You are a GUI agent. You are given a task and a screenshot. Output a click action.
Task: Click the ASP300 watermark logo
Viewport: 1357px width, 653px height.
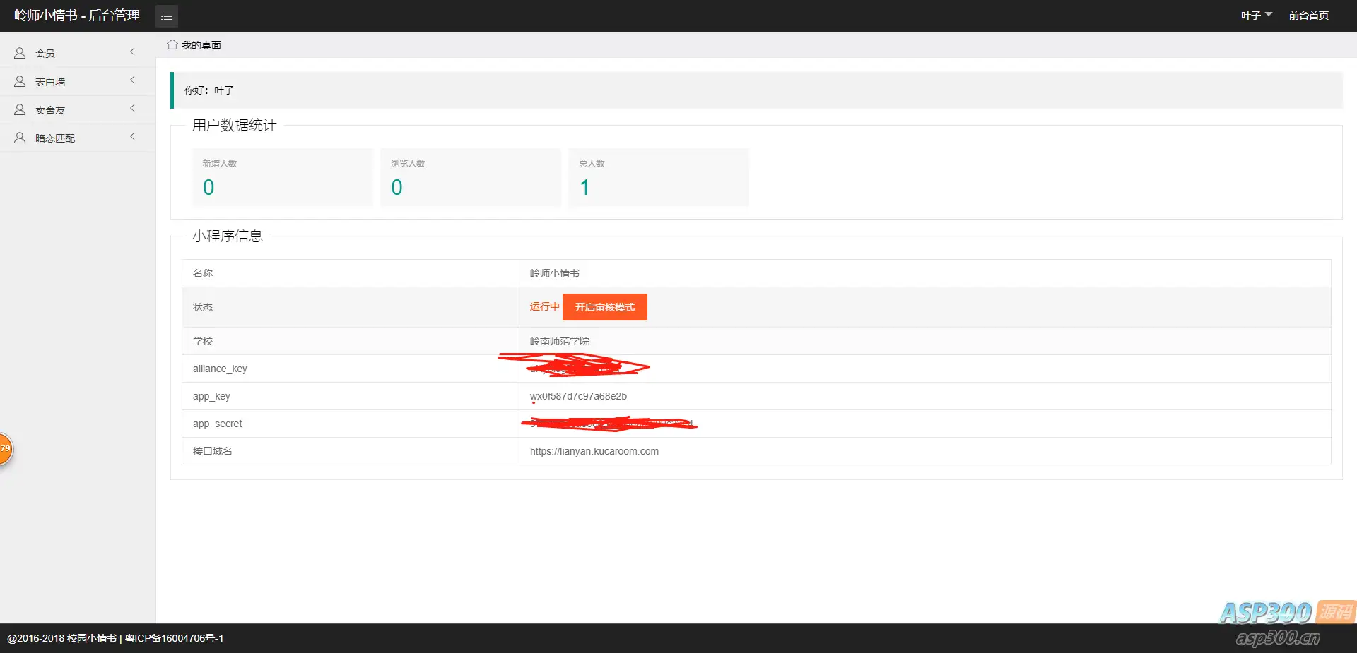tap(1287, 622)
